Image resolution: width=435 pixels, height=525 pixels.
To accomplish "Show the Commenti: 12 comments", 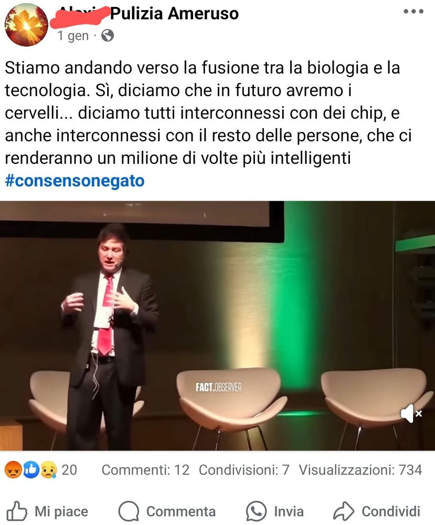I will (145, 470).
